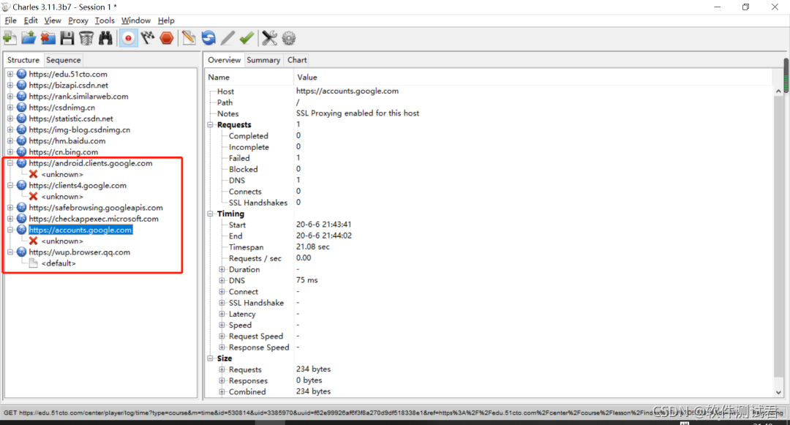This screenshot has width=790, height=425.
Task: Expand the Latency row
Action: click(x=222, y=314)
